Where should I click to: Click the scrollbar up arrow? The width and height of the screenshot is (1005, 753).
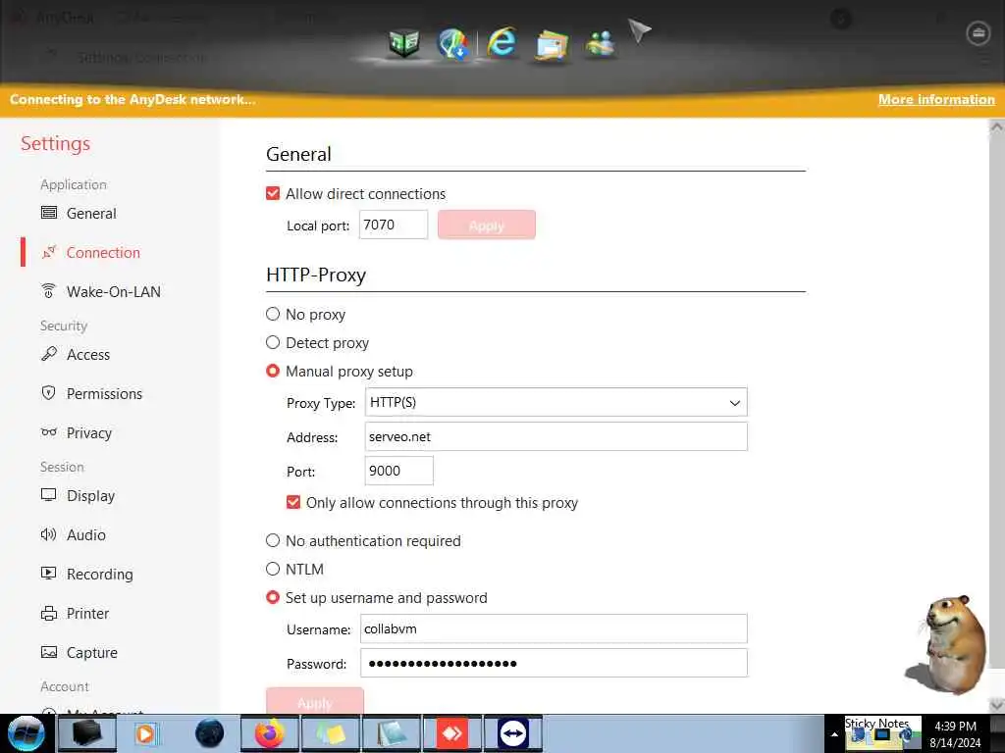997,126
